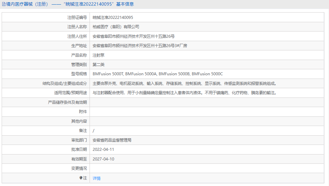329x186 pixels.
Task: Click the 结构及组成/主要组成成分 label
Action: [65, 84]
